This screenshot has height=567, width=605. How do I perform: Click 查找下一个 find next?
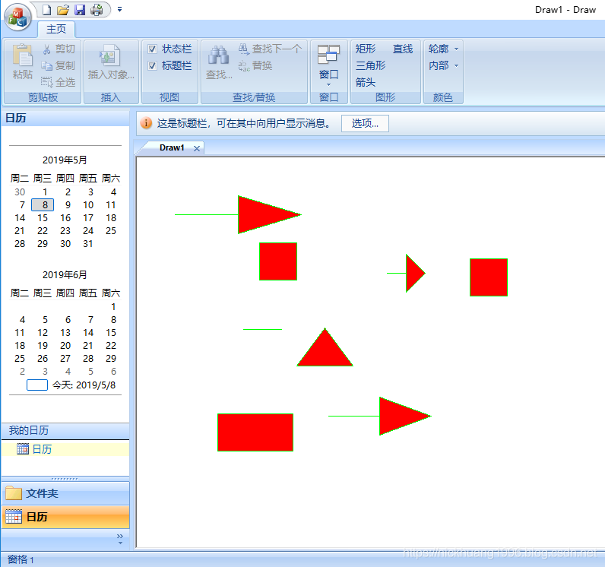[x=270, y=49]
